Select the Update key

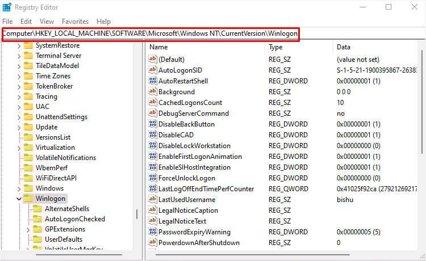tap(47, 127)
